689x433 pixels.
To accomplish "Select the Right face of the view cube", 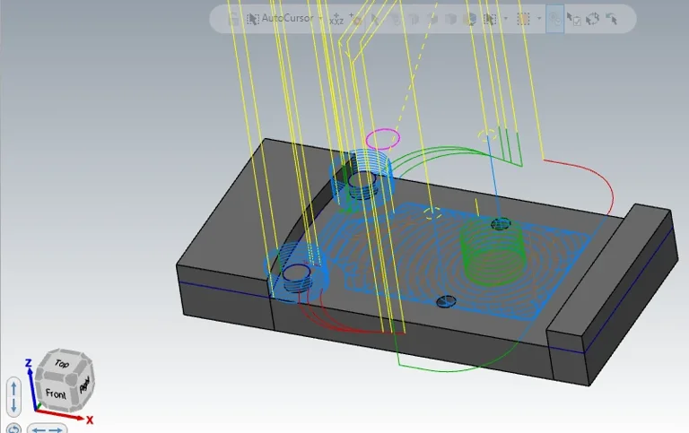I will click(x=84, y=386).
